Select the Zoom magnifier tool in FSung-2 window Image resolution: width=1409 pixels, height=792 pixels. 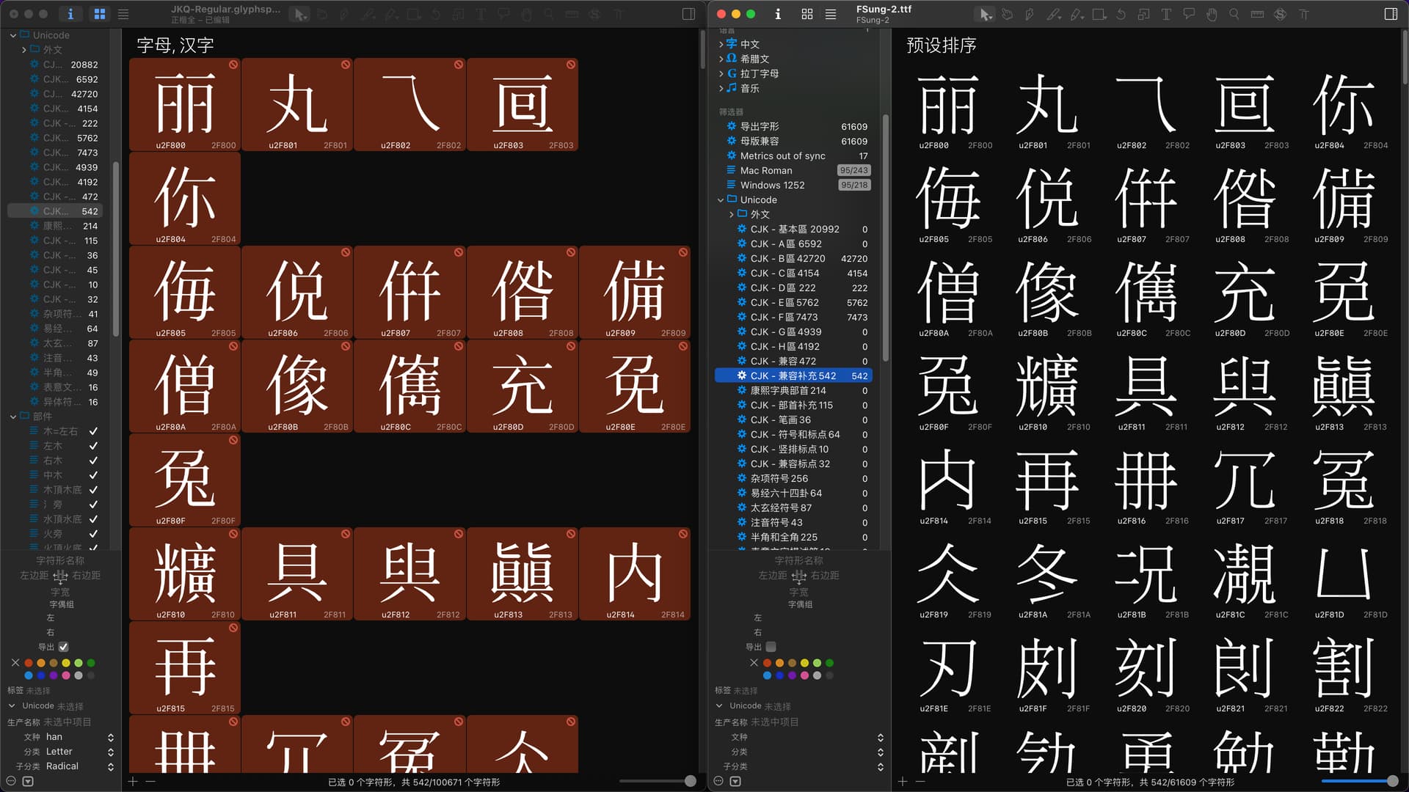click(1234, 14)
